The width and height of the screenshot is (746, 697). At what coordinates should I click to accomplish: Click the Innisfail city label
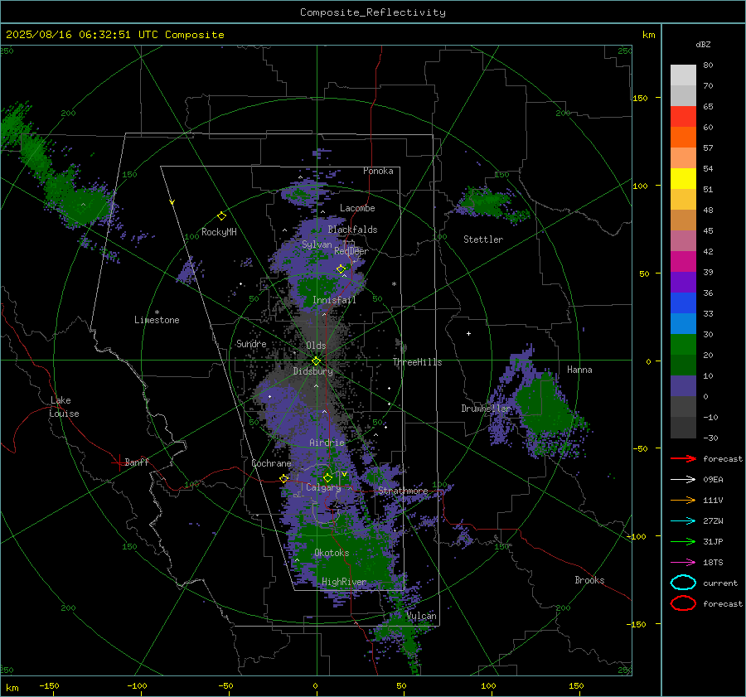[334, 300]
